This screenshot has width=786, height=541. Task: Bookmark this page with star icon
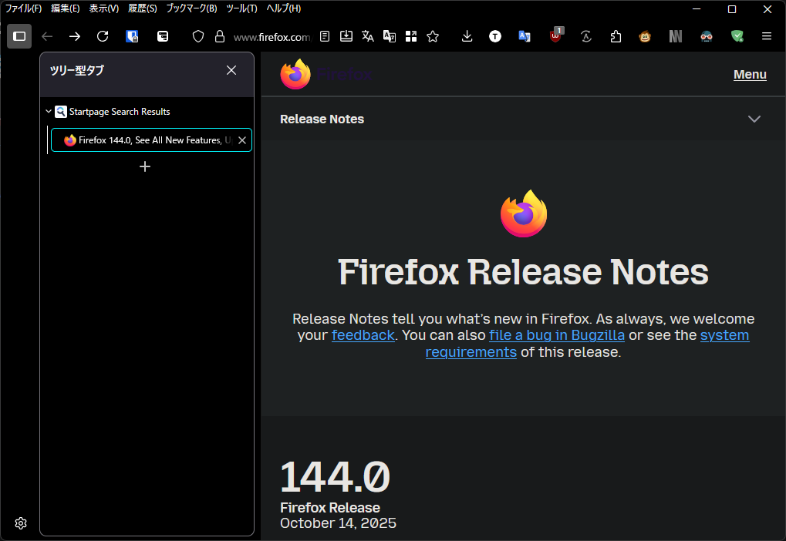coord(433,36)
